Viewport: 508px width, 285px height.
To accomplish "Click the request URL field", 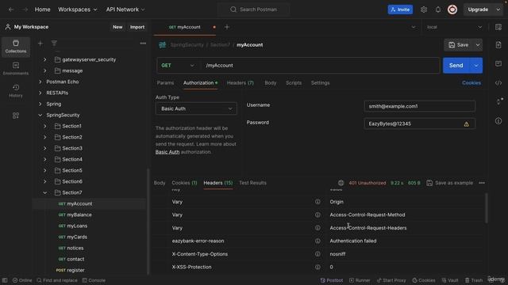I will tap(320, 66).
